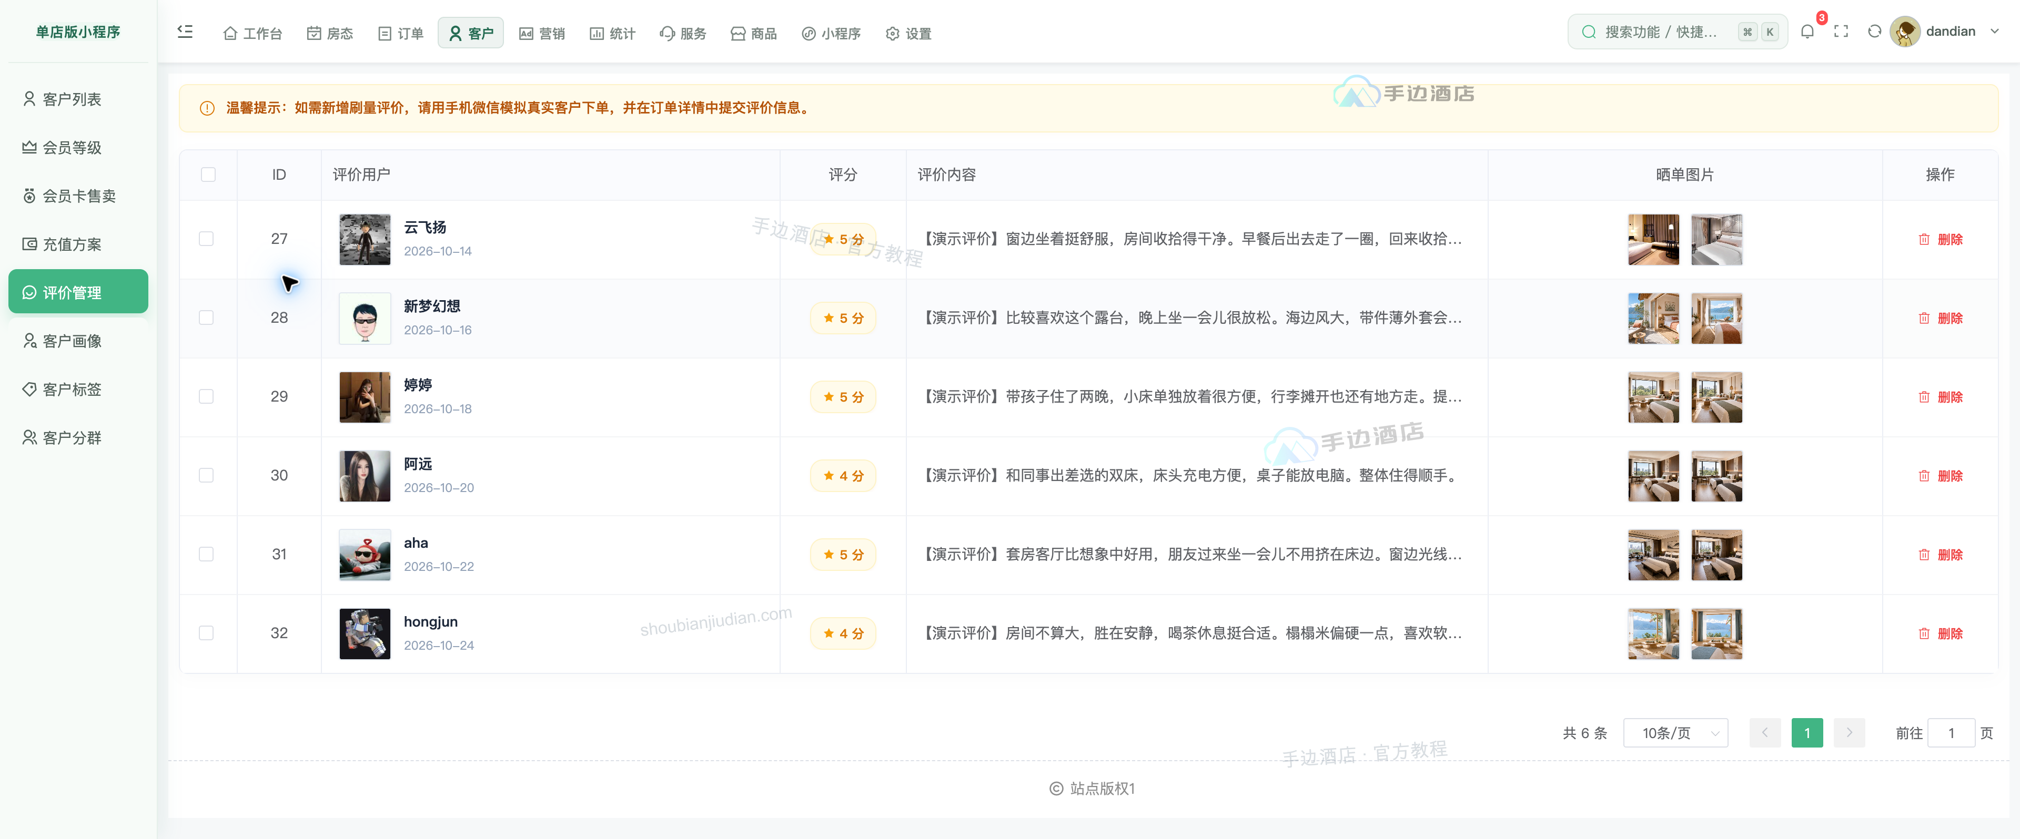Click dandian user avatar
This screenshot has height=839, width=2020.
[1905, 32]
